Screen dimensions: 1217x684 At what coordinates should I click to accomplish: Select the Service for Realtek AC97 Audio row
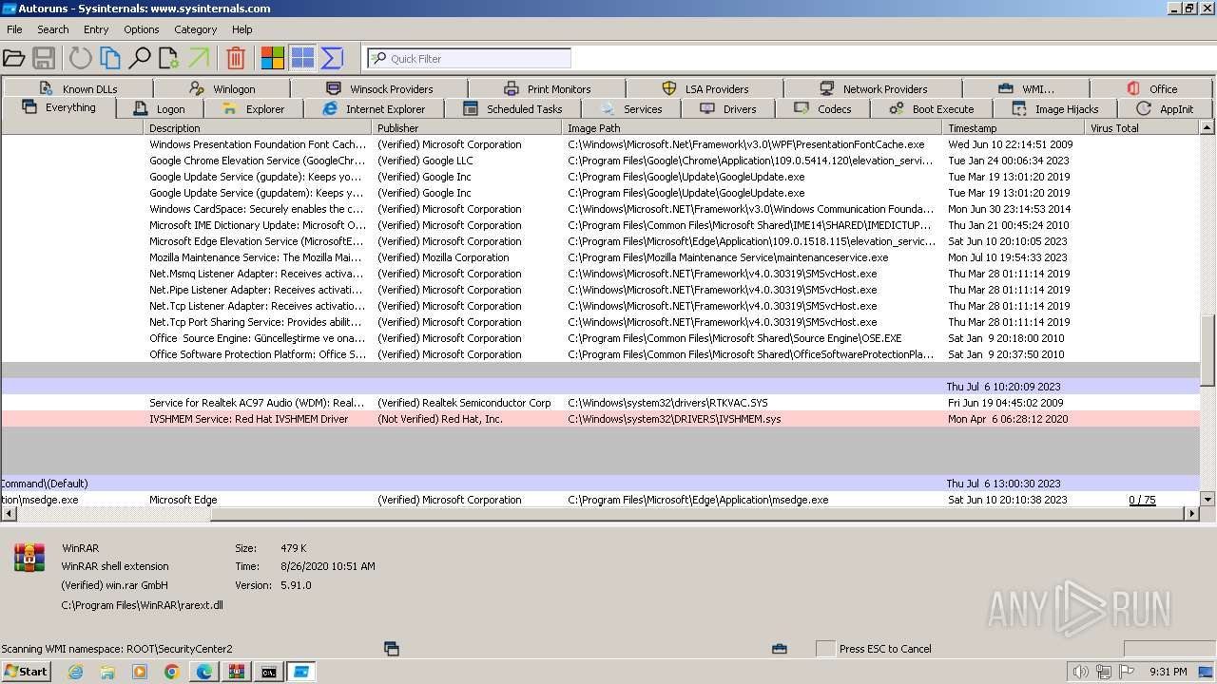(600, 403)
